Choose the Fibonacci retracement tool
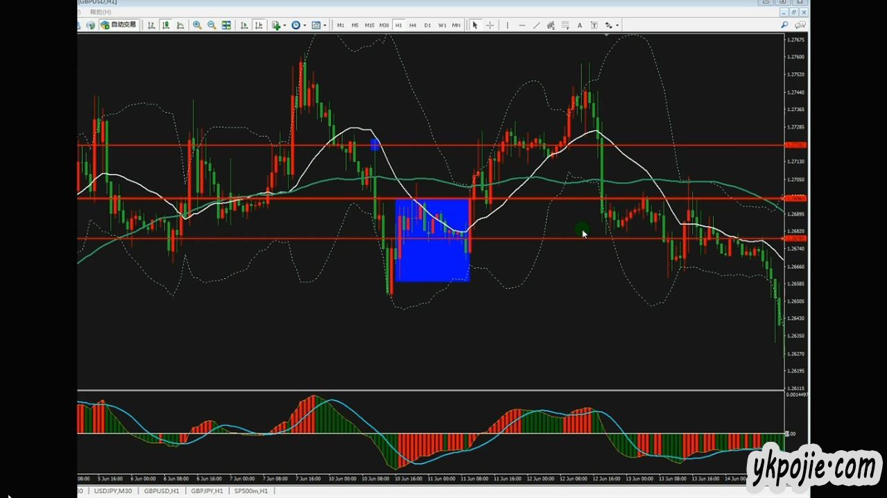Image resolution: width=887 pixels, height=498 pixels. click(x=565, y=25)
